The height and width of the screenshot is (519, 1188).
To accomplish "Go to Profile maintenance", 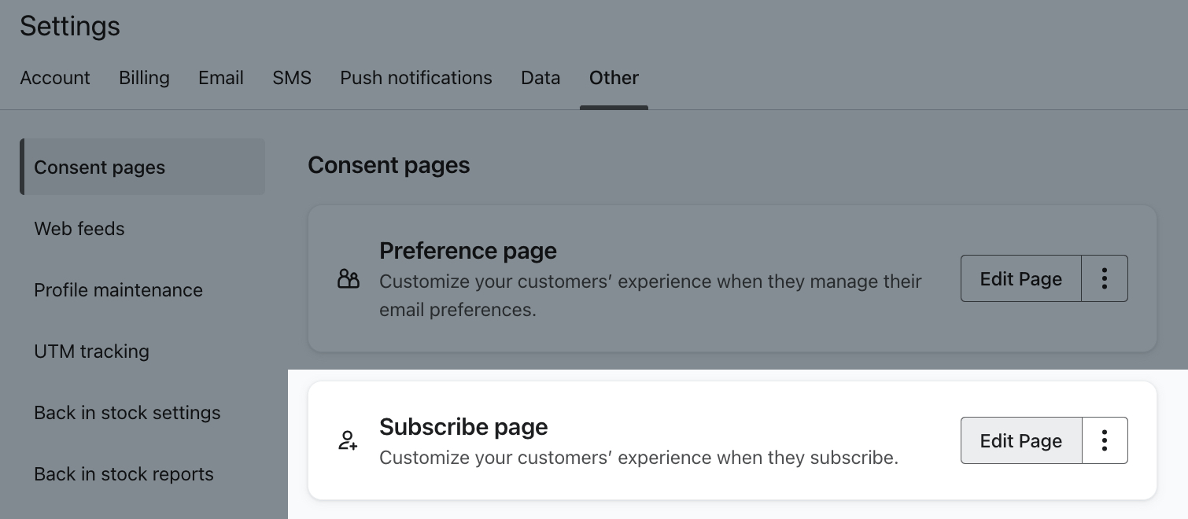I will click(118, 289).
